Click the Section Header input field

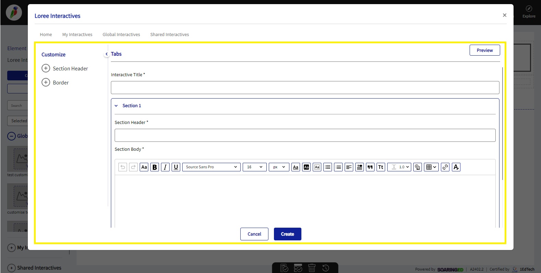pos(305,135)
